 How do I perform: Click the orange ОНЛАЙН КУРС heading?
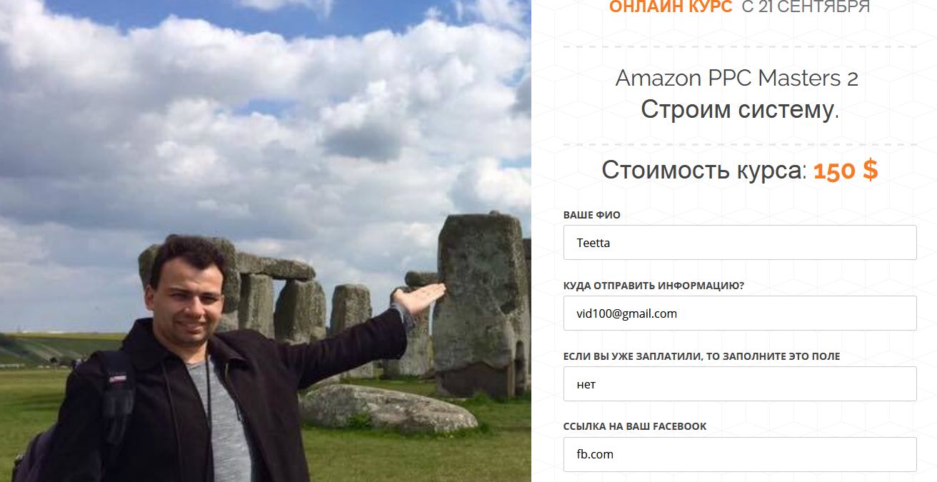(671, 8)
